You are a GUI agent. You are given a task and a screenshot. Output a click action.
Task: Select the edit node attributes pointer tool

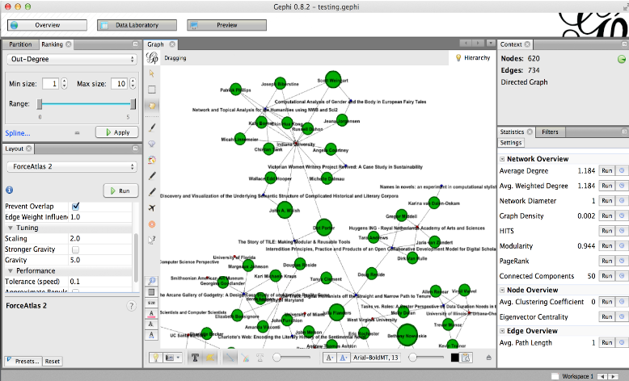tap(152, 240)
